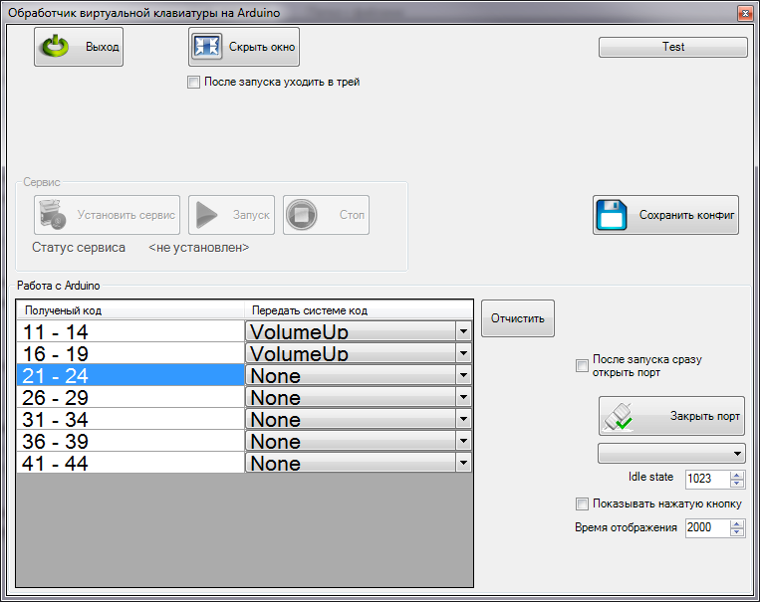Image resolution: width=760 pixels, height=602 pixels.
Task: Click the Idle state input field
Action: pos(706,479)
